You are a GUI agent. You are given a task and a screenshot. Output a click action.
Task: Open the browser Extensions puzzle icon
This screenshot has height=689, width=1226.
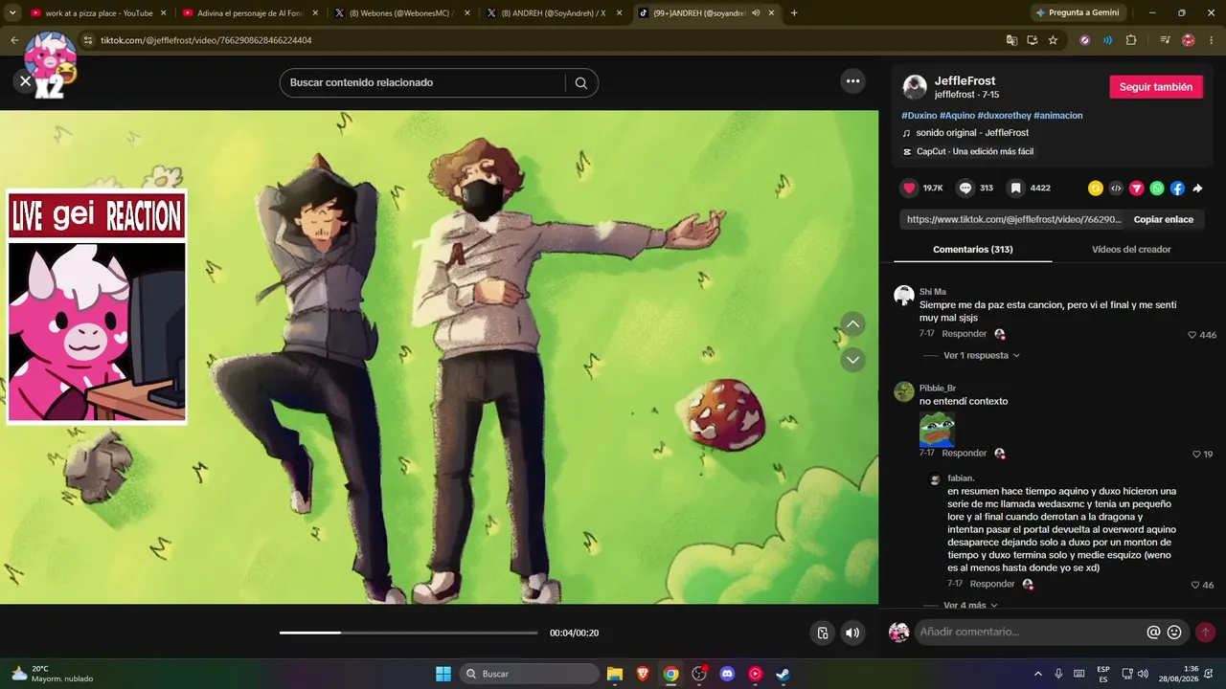click(x=1131, y=40)
